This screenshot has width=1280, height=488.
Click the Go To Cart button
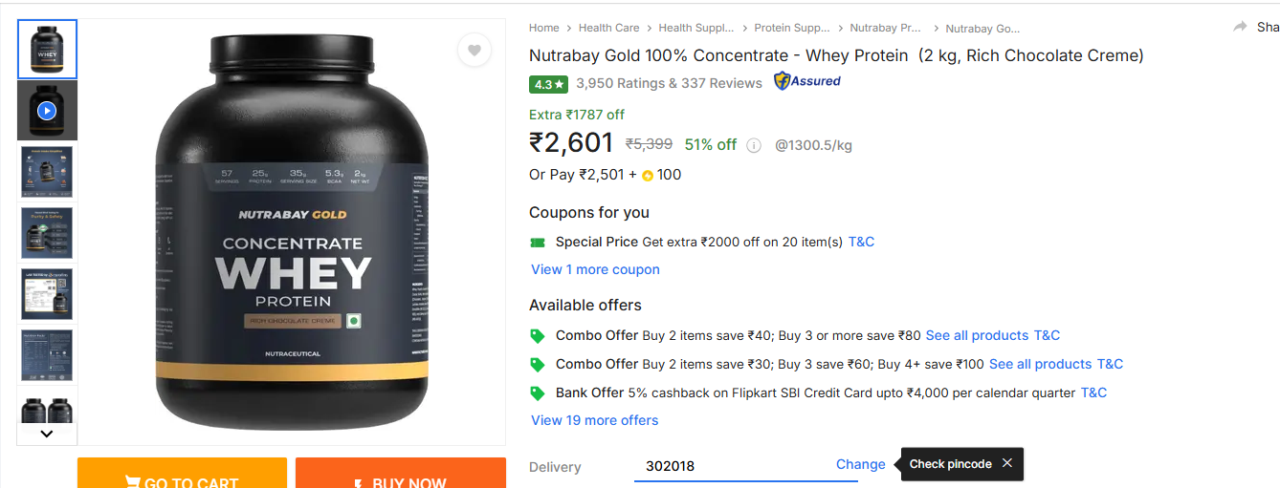tap(182, 477)
